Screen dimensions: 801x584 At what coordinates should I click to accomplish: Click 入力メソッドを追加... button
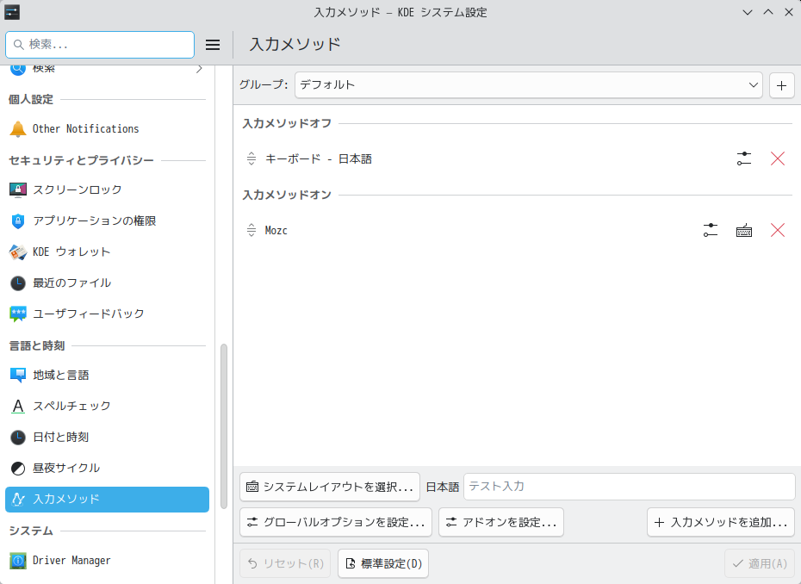click(x=721, y=522)
